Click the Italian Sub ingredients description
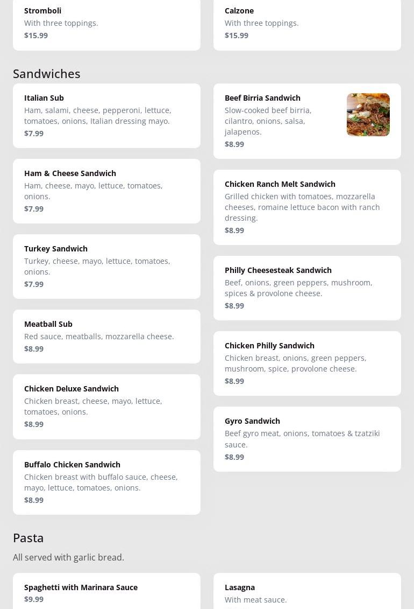The width and height of the screenshot is (414, 609). (98, 116)
